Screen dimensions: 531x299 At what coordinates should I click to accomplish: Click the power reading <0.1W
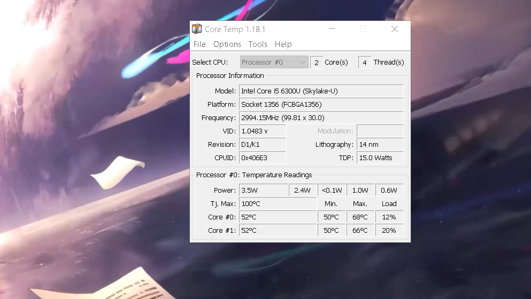click(332, 191)
